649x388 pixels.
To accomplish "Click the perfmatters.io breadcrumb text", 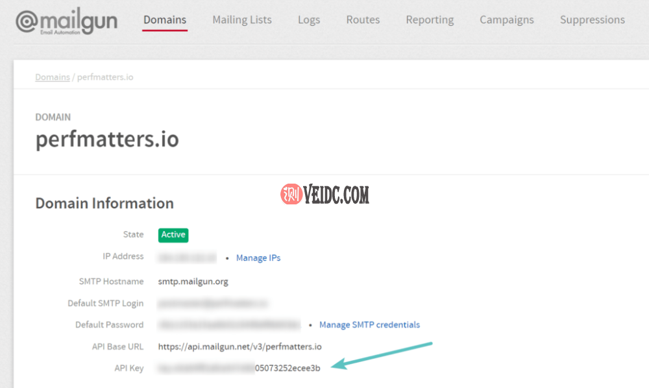I will click(x=105, y=77).
